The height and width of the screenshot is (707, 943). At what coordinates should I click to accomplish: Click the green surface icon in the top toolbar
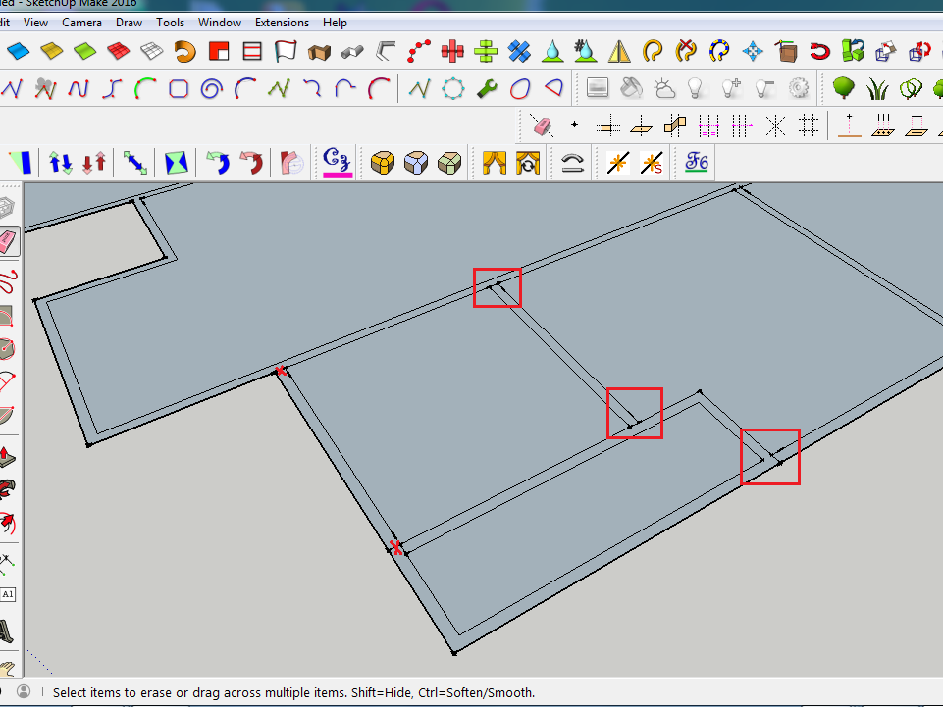coord(84,51)
